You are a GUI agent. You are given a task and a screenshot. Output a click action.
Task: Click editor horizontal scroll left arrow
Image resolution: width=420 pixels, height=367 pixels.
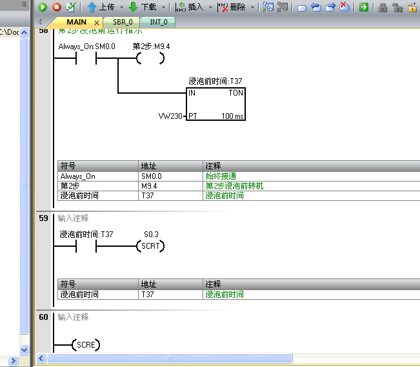(41, 358)
